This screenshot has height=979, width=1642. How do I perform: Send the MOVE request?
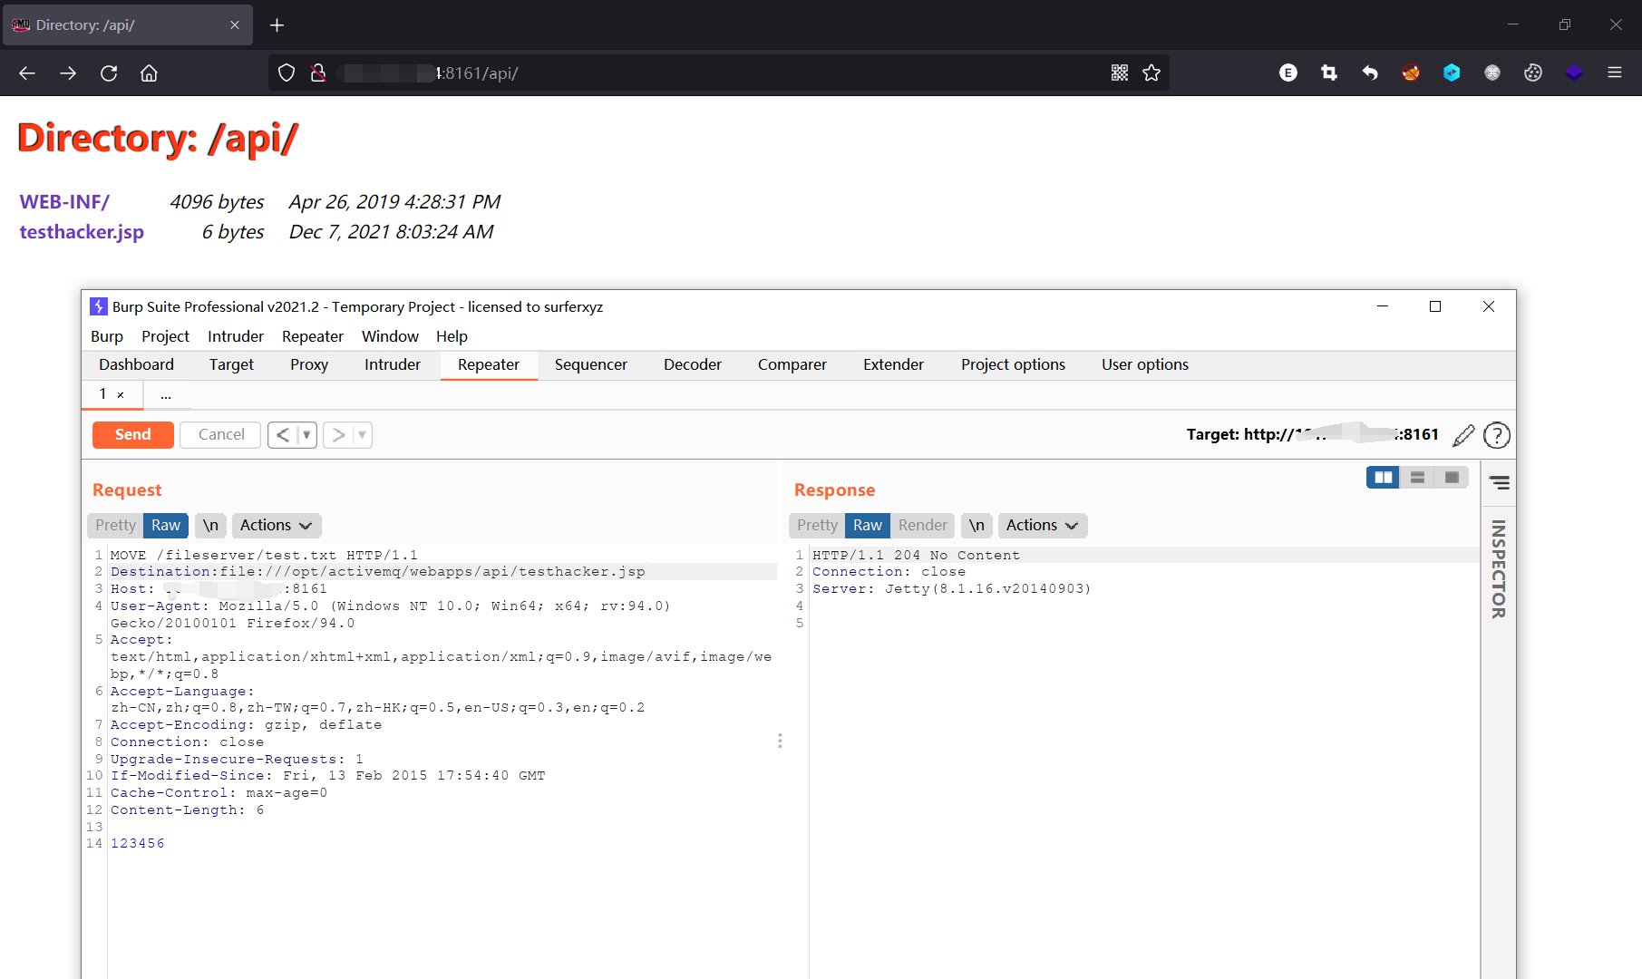coord(132,435)
